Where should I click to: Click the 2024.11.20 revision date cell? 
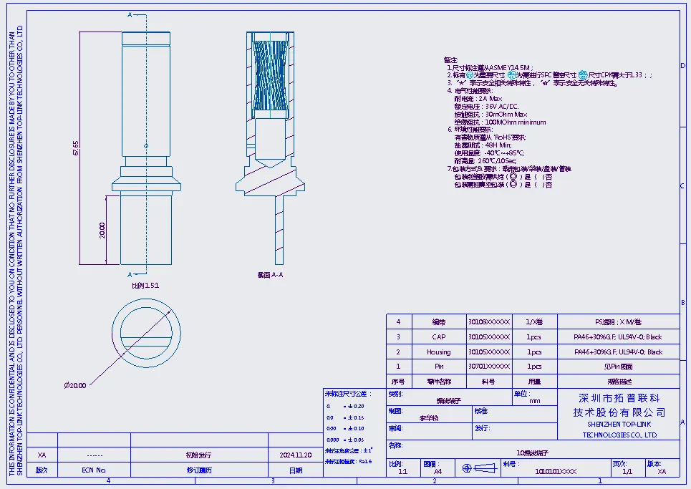point(296,455)
